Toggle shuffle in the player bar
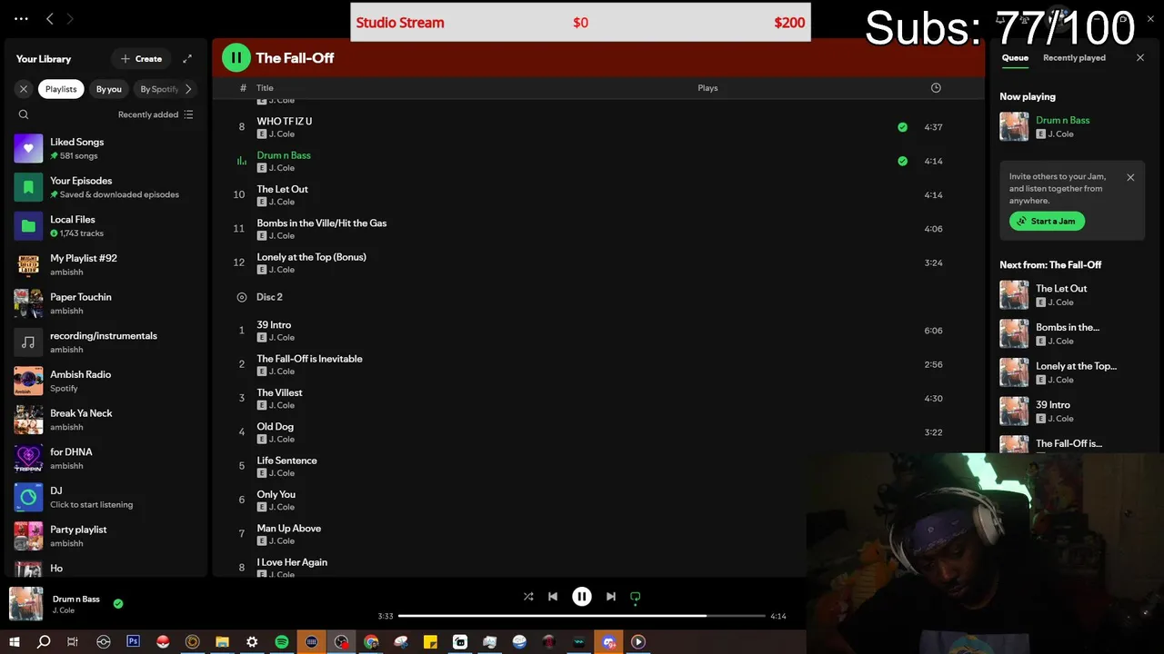 (x=528, y=597)
